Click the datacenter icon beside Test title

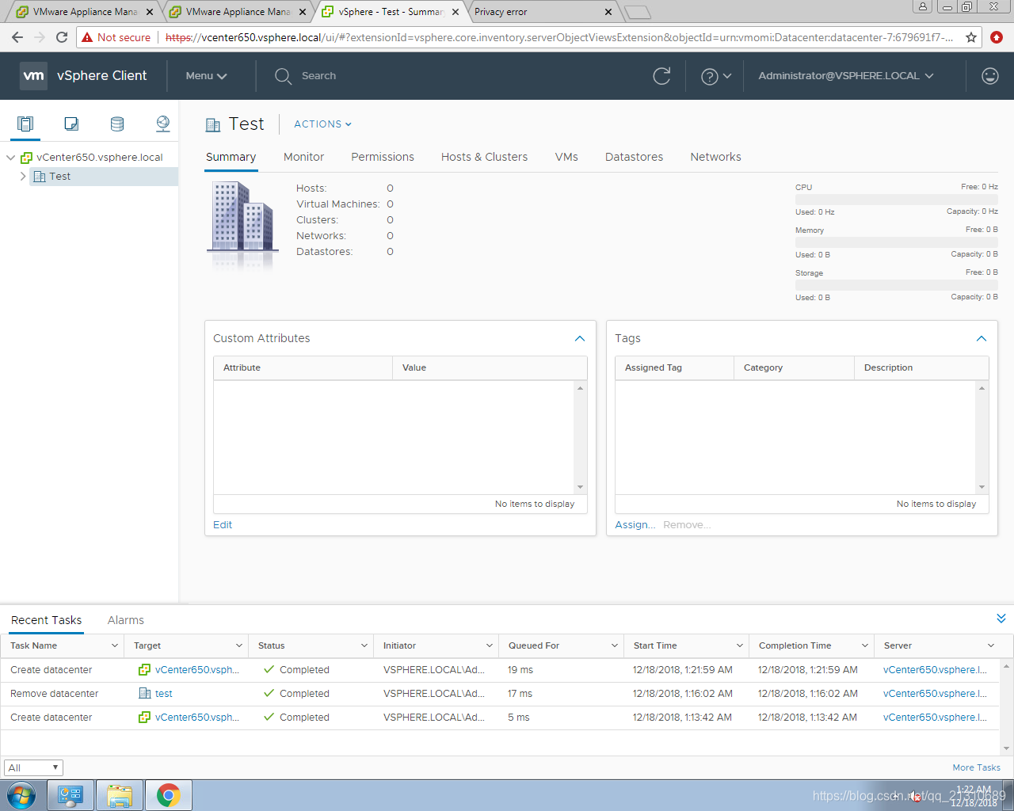pos(213,124)
